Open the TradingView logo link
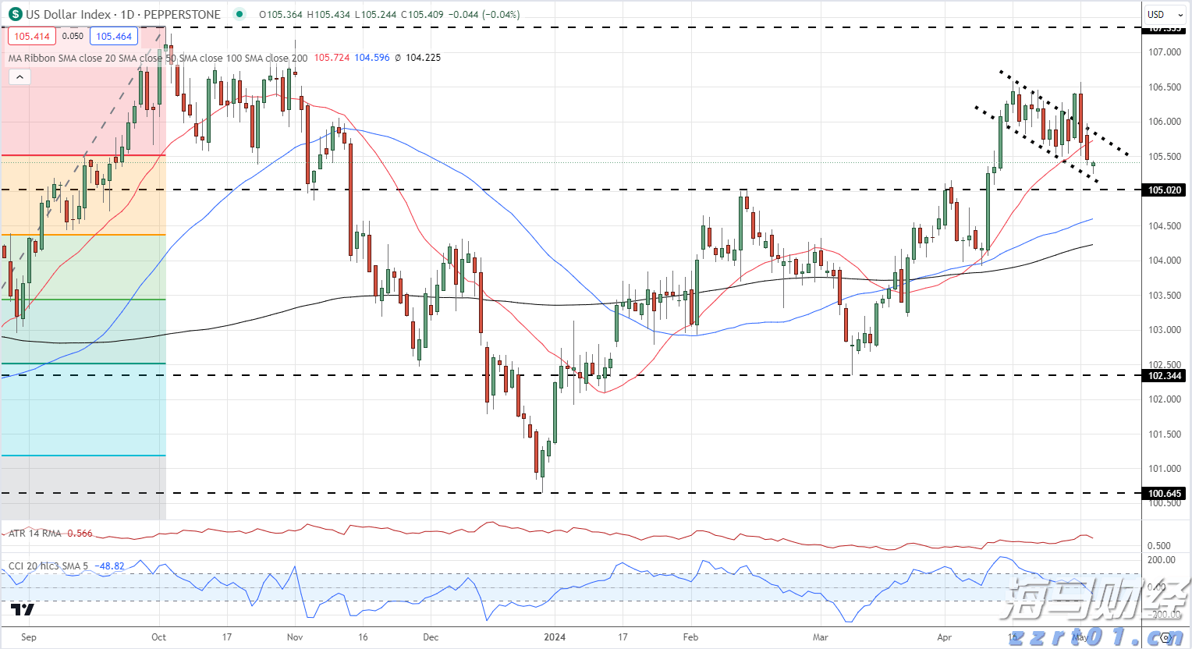This screenshot has height=649, width=1192. coord(23,609)
